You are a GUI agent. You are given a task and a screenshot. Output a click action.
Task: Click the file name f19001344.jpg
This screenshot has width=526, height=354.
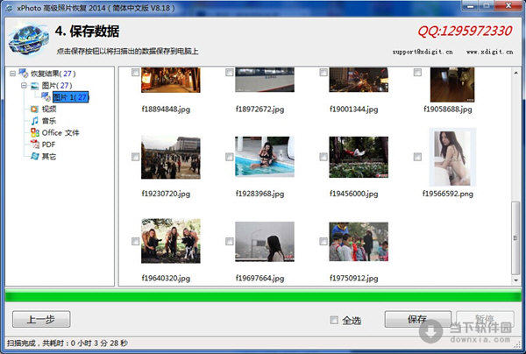tap(353, 110)
